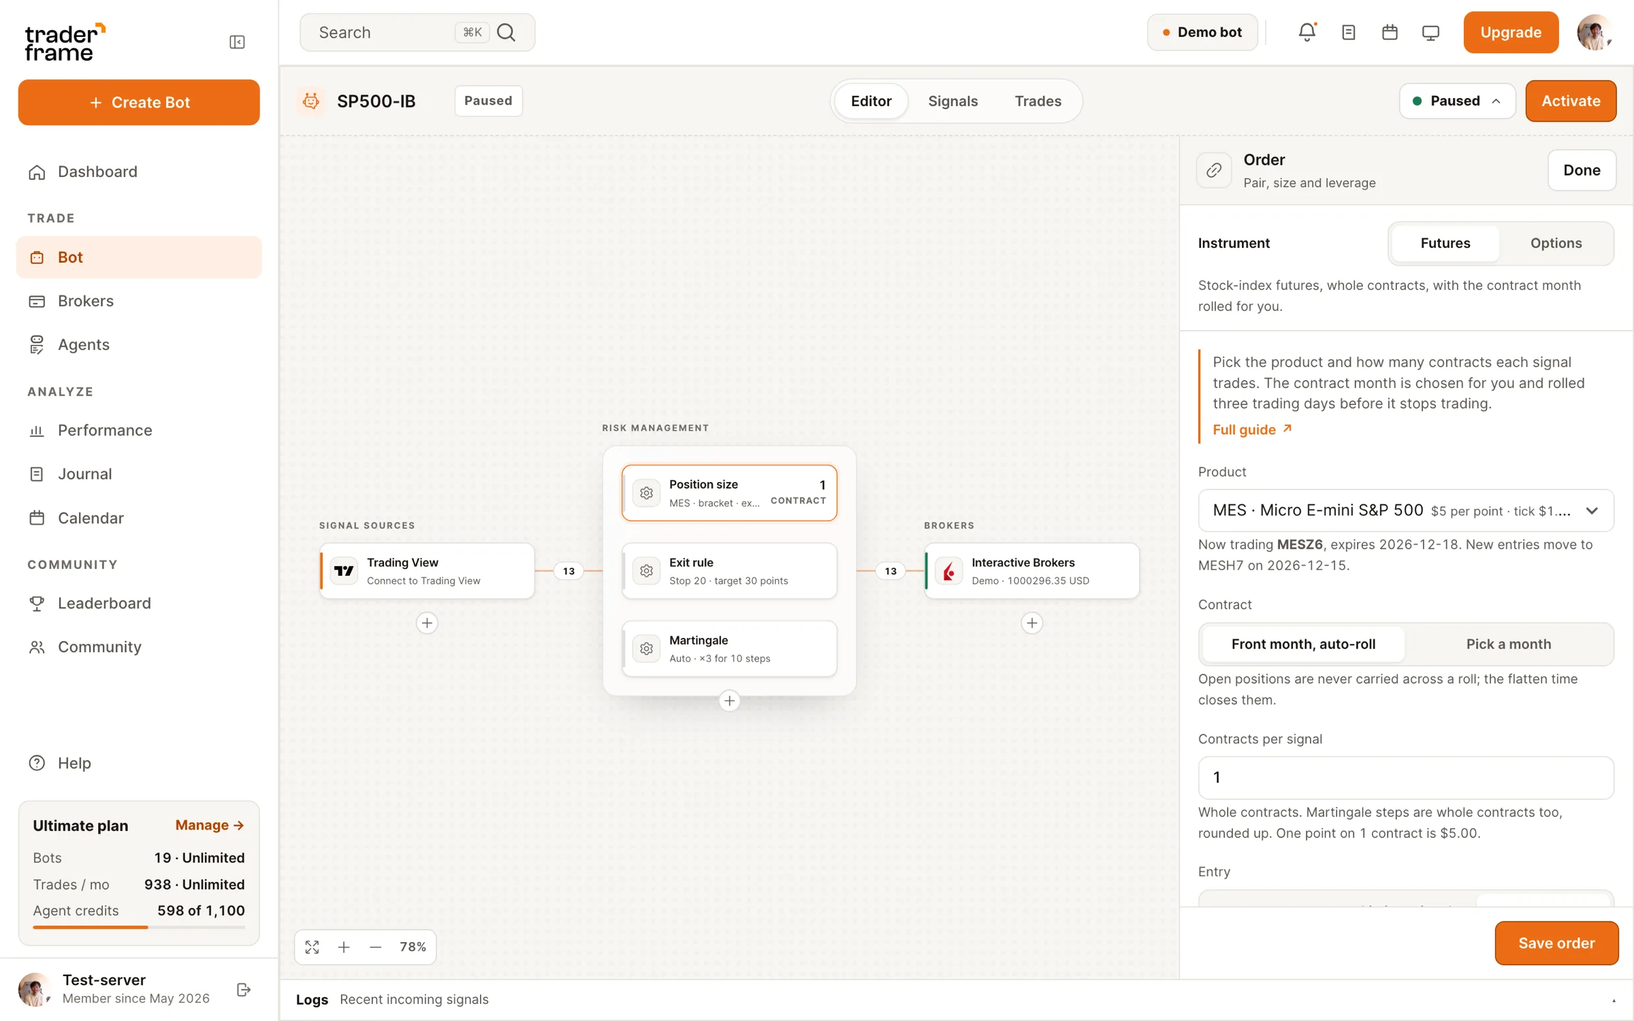This screenshot has width=1634, height=1021.
Task: Open the document notes icon in top bar
Action: coord(1348,32)
